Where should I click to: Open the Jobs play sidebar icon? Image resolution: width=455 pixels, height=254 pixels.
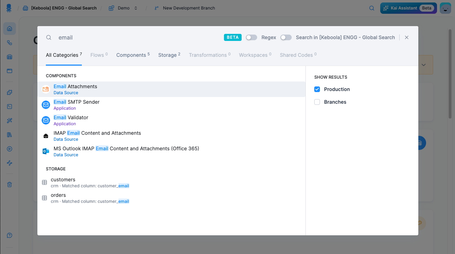pyautogui.click(x=10, y=149)
